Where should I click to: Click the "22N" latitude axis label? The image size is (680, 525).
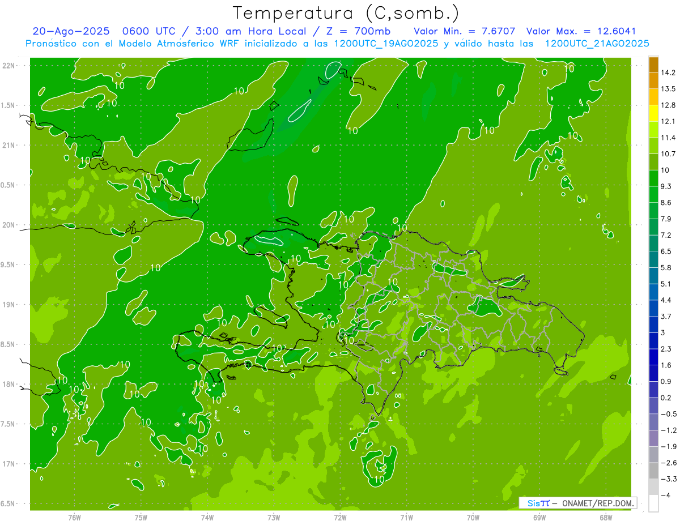coord(8,65)
